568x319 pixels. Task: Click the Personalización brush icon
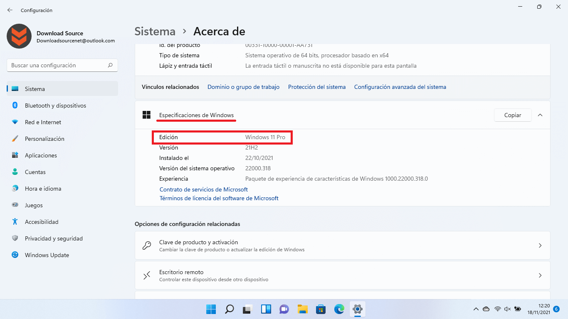15,139
